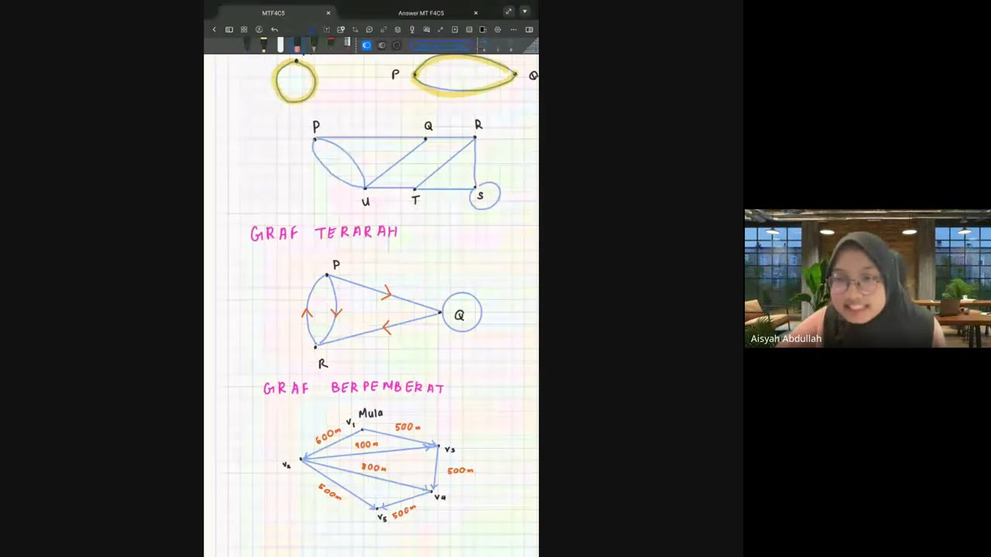The height and width of the screenshot is (557, 991).
Task: Insert a link with the chain icon
Action: (383, 29)
